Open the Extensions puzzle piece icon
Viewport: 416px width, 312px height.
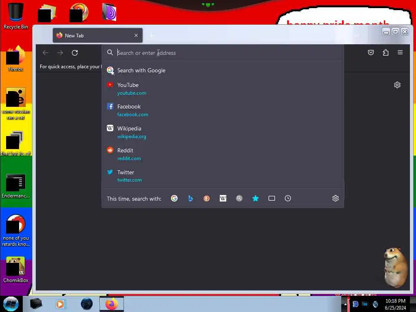(x=386, y=52)
